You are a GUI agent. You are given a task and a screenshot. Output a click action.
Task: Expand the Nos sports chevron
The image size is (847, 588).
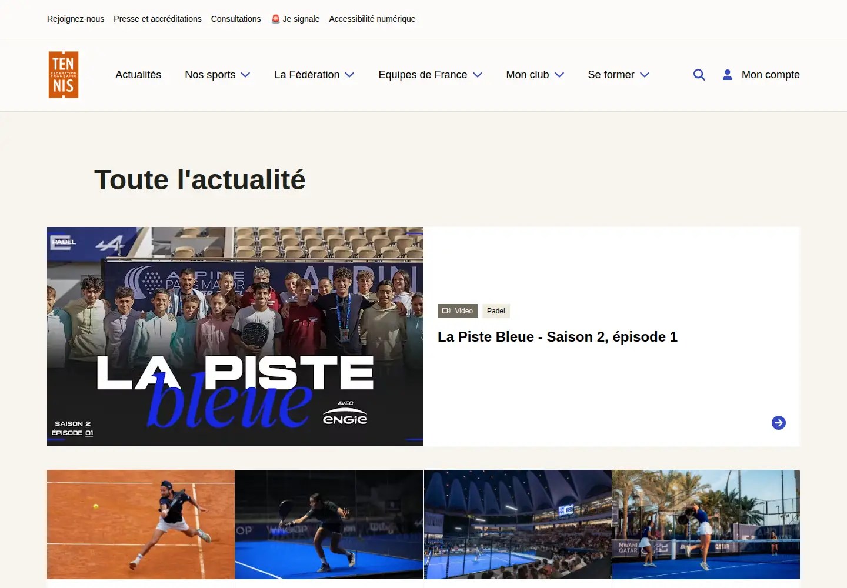tap(246, 75)
